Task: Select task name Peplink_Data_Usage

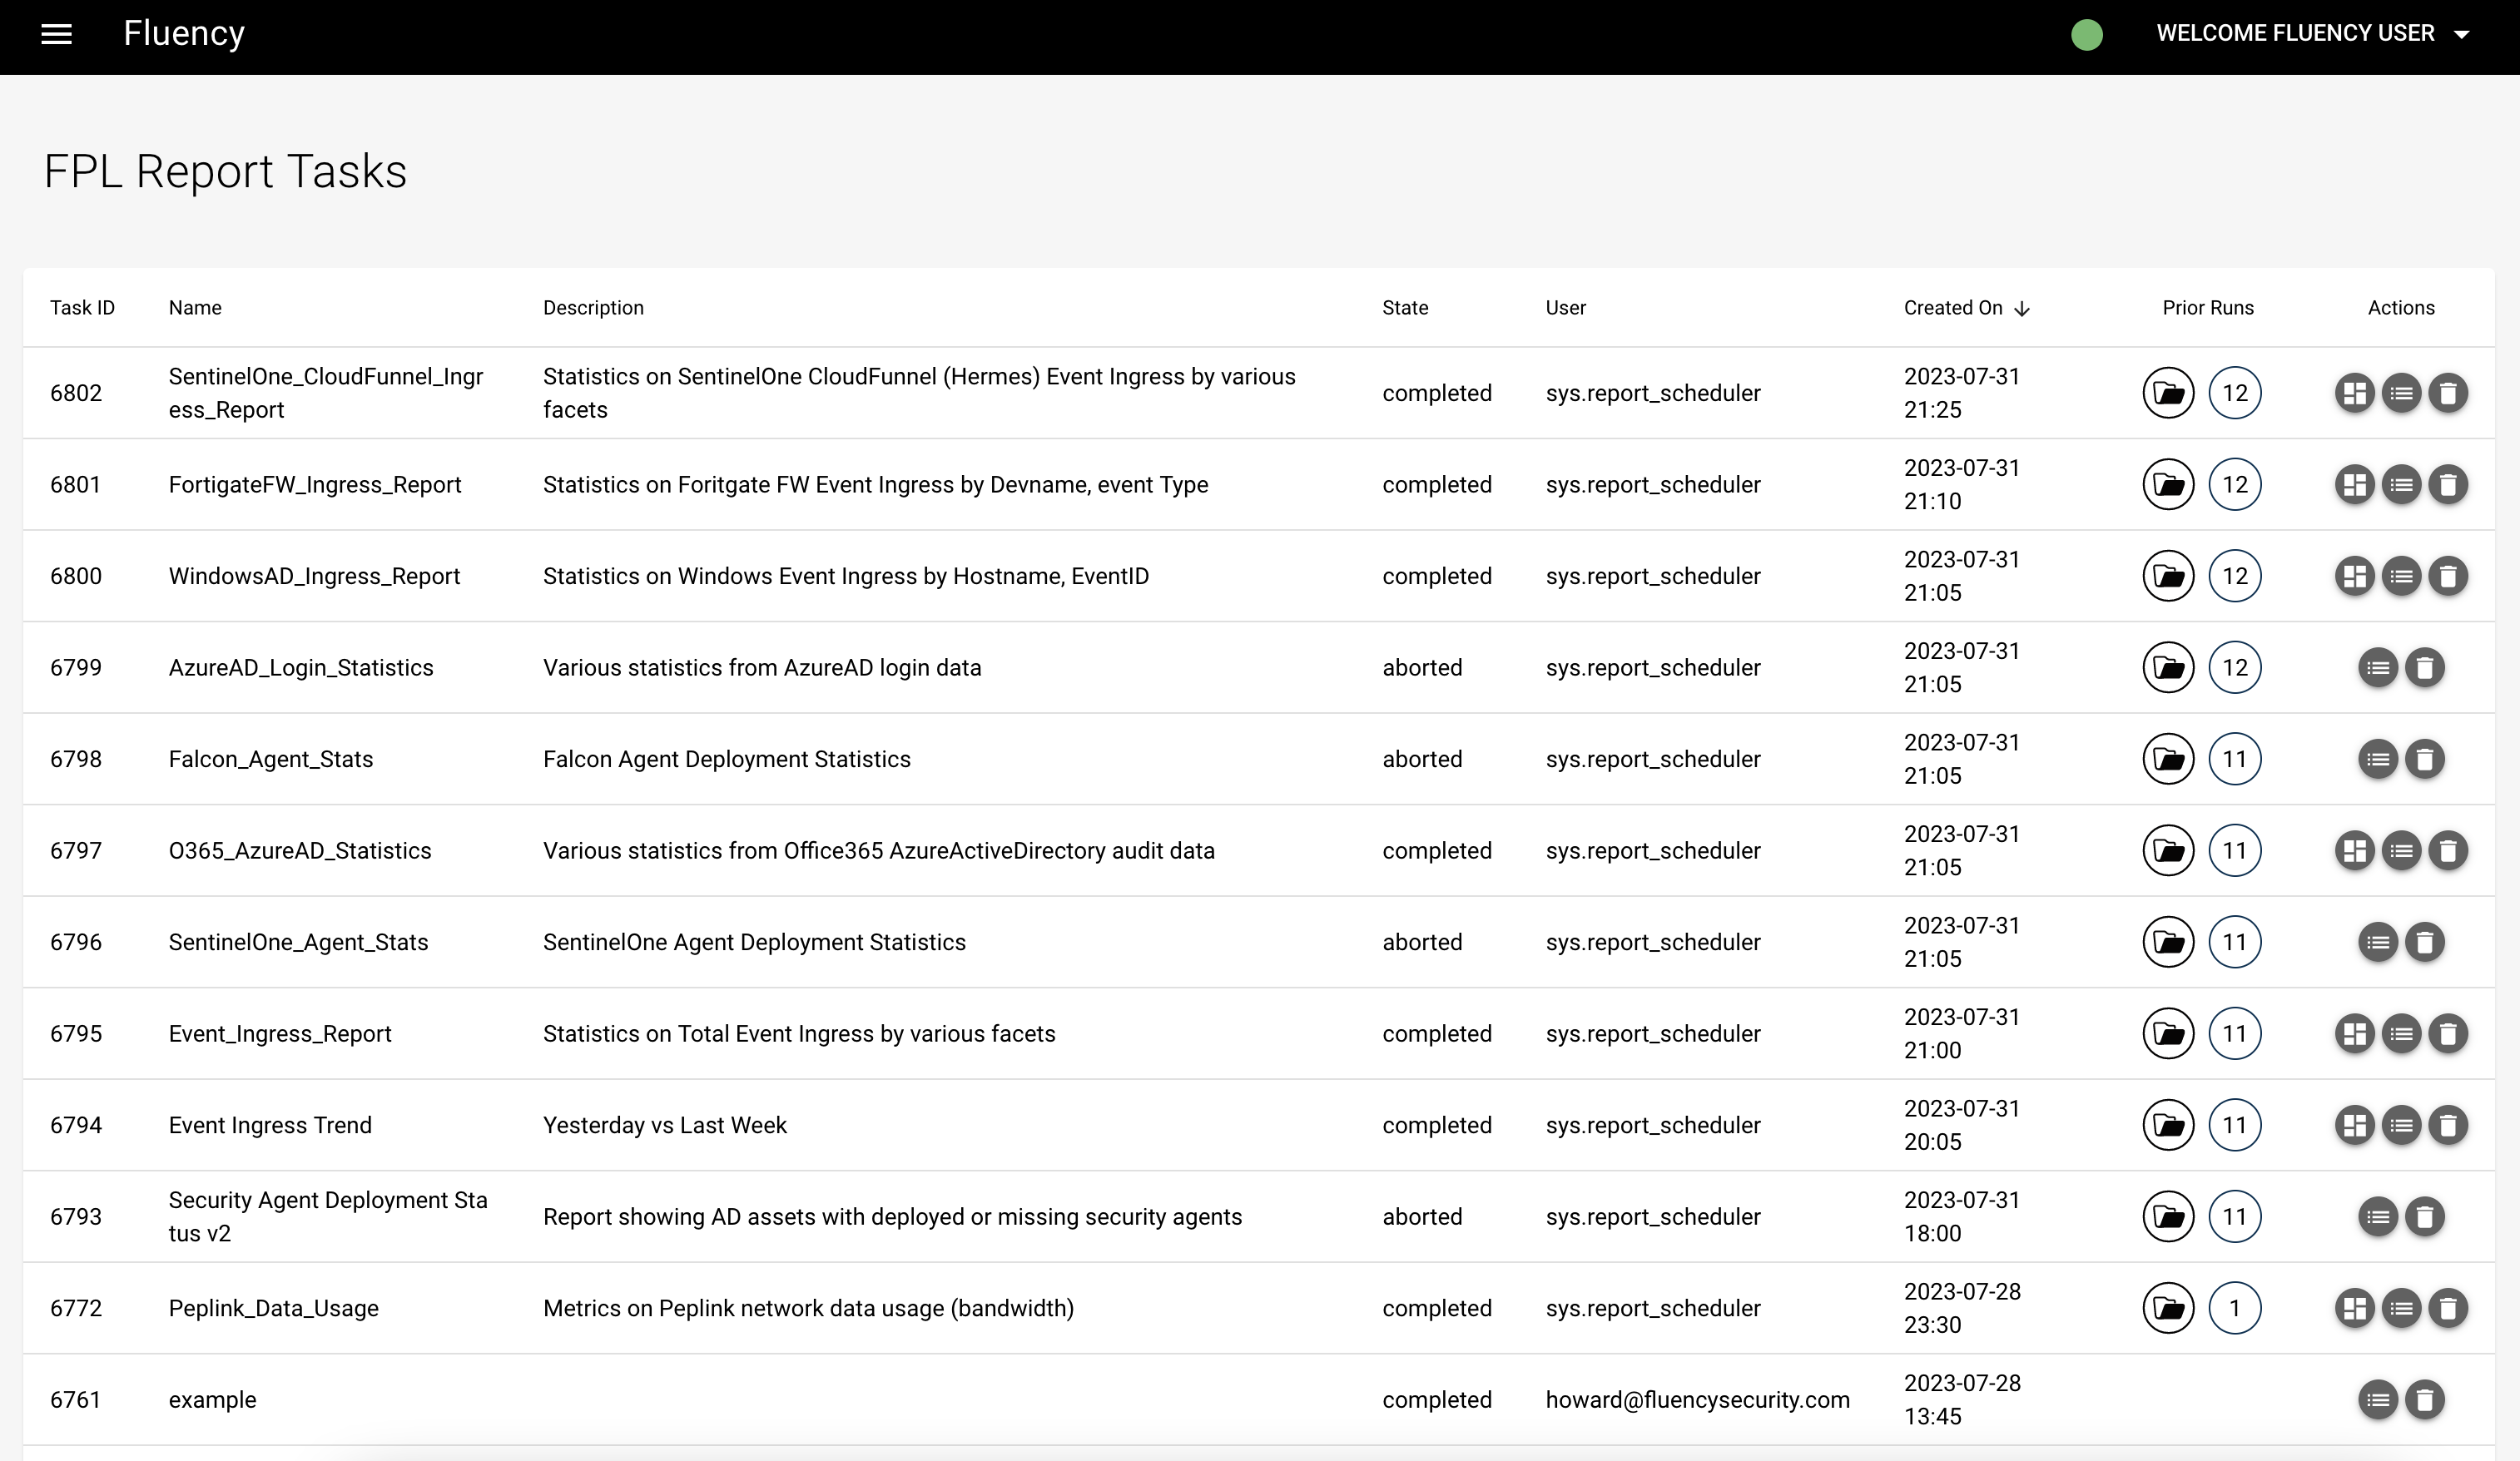Action: (x=273, y=1308)
